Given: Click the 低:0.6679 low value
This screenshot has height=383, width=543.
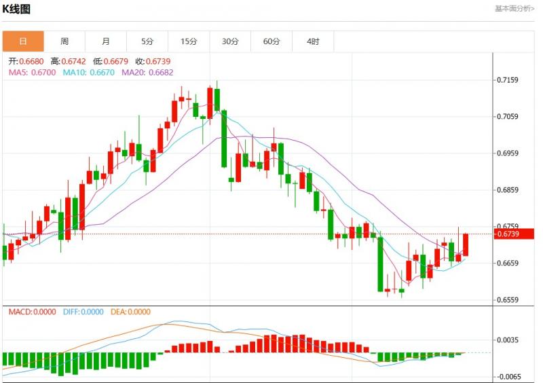Looking at the screenshot, I should click(x=111, y=61).
